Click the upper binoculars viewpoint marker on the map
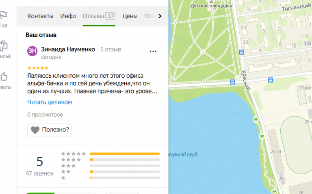The width and height of the screenshot is (312, 194). [x=256, y=119]
